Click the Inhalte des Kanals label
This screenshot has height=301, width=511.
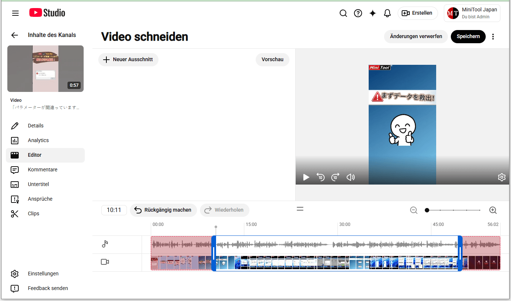coord(52,35)
